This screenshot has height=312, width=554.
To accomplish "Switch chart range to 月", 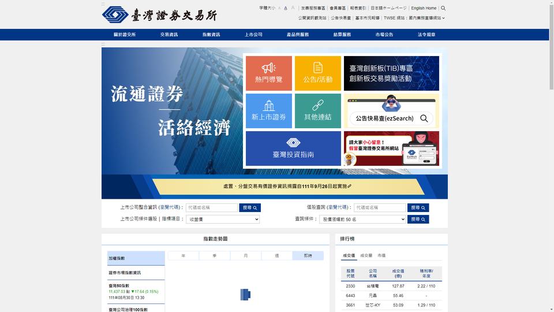I will coord(246,256).
